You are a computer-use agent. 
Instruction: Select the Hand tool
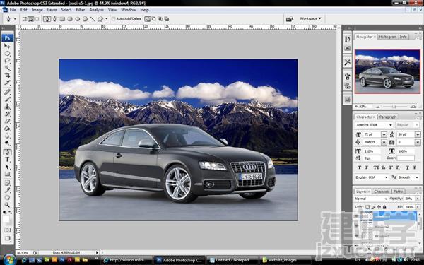coord(7,197)
